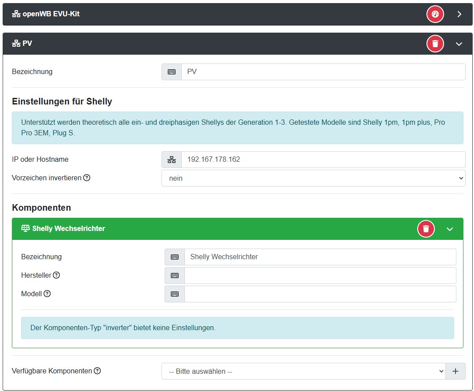474x391 pixels.
Task: Click the keyboard icon of the Hersteller field
Action: point(175,276)
